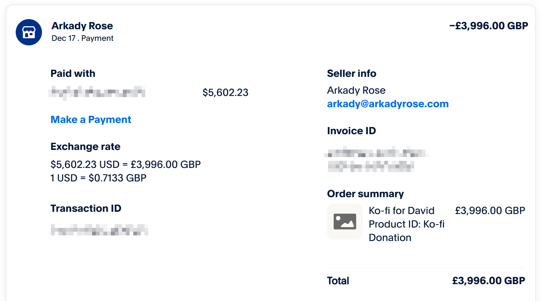Click the arkady@arkadyrose.com email link
The height and width of the screenshot is (301, 543).
[x=388, y=104]
